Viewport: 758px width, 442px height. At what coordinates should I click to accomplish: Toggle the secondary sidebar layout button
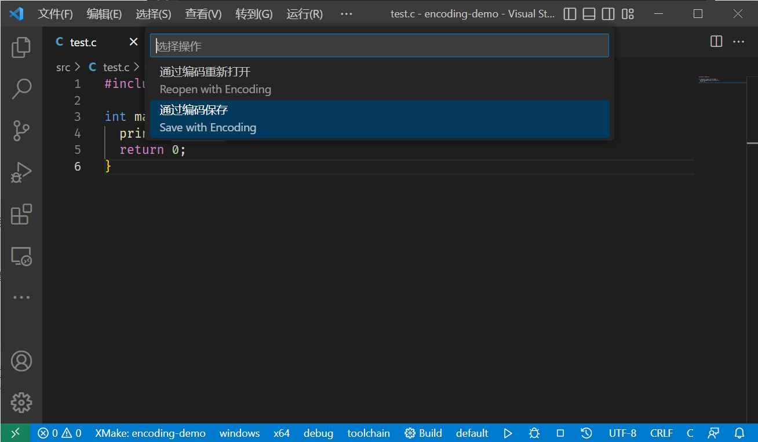point(608,14)
